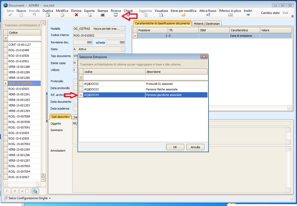This screenshot has width=297, height=206.
Task: Toggle the checkbox next to A button
Action: click(x=27, y=191)
